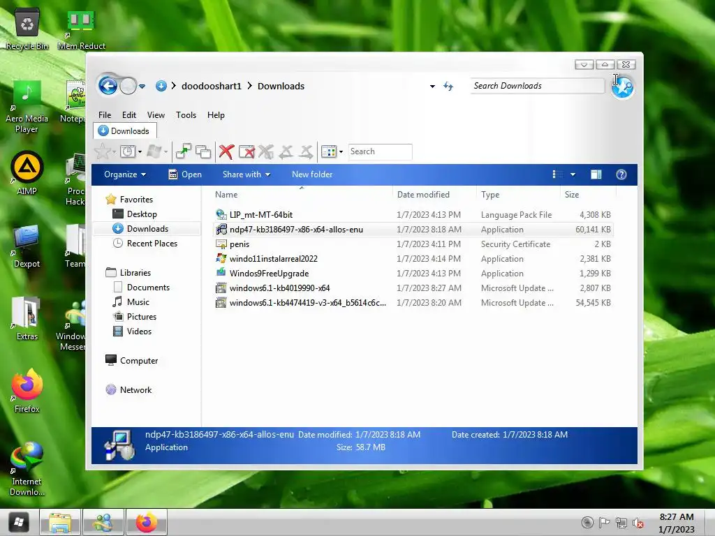Open the Music library
This screenshot has height=536, width=715.
pos(138,301)
